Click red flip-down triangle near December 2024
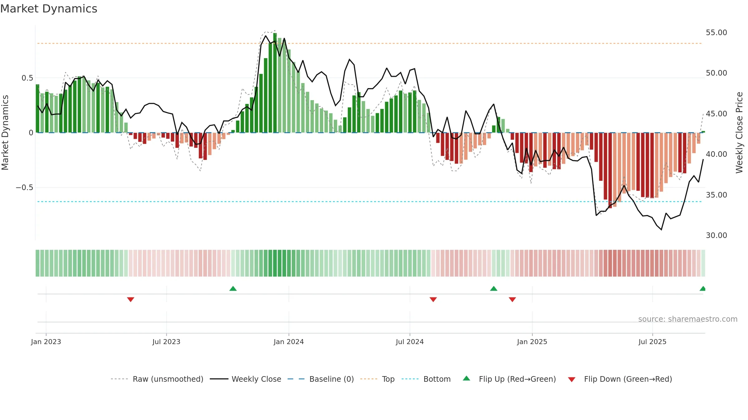 point(512,300)
